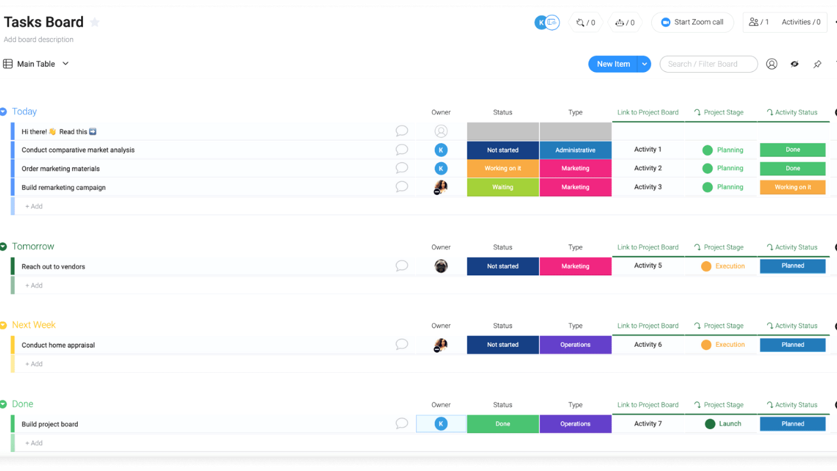Screen dimensions: 837x471
Task: Change status of Conduct comparative market analysis
Action: tap(503, 150)
